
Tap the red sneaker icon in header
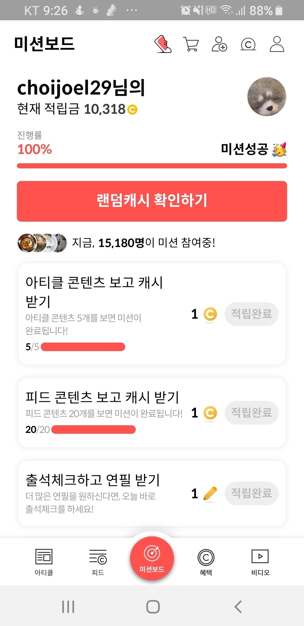point(163,44)
